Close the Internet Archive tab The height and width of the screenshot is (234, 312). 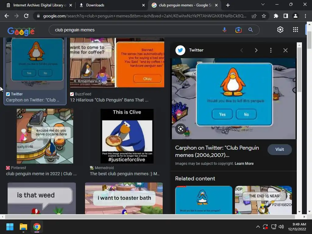pos(71,5)
